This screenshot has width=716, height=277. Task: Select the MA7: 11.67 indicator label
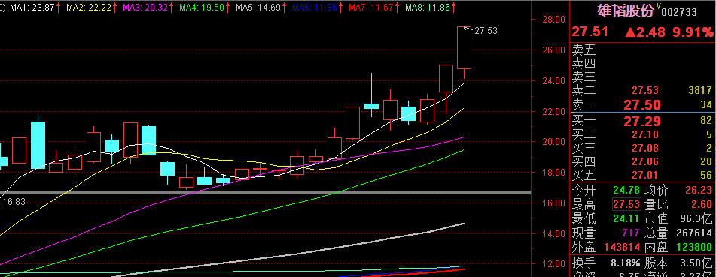370,8
